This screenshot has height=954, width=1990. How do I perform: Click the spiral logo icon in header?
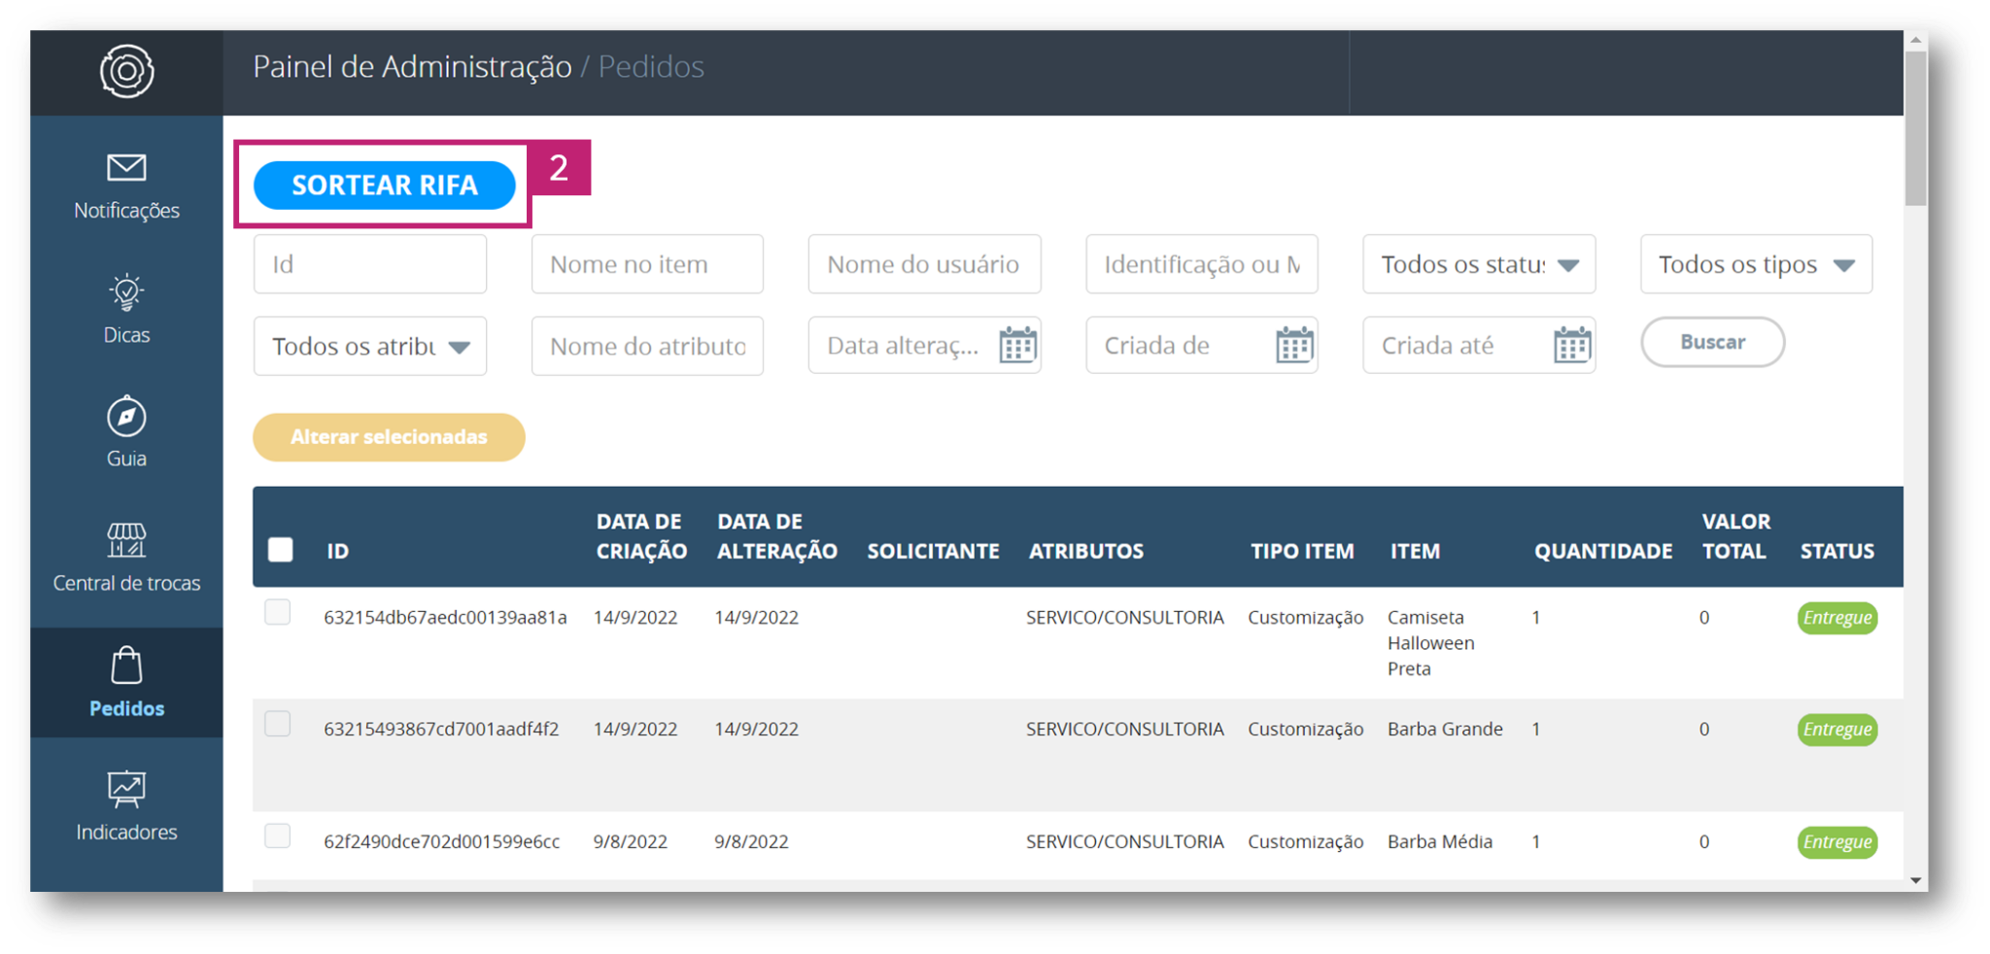126,71
